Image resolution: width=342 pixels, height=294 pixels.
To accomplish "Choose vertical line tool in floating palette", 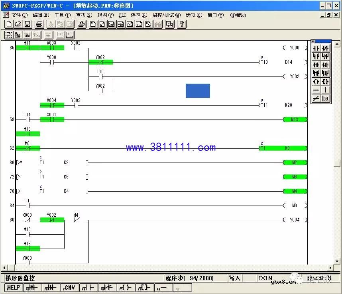I will pyautogui.click(x=326, y=90).
